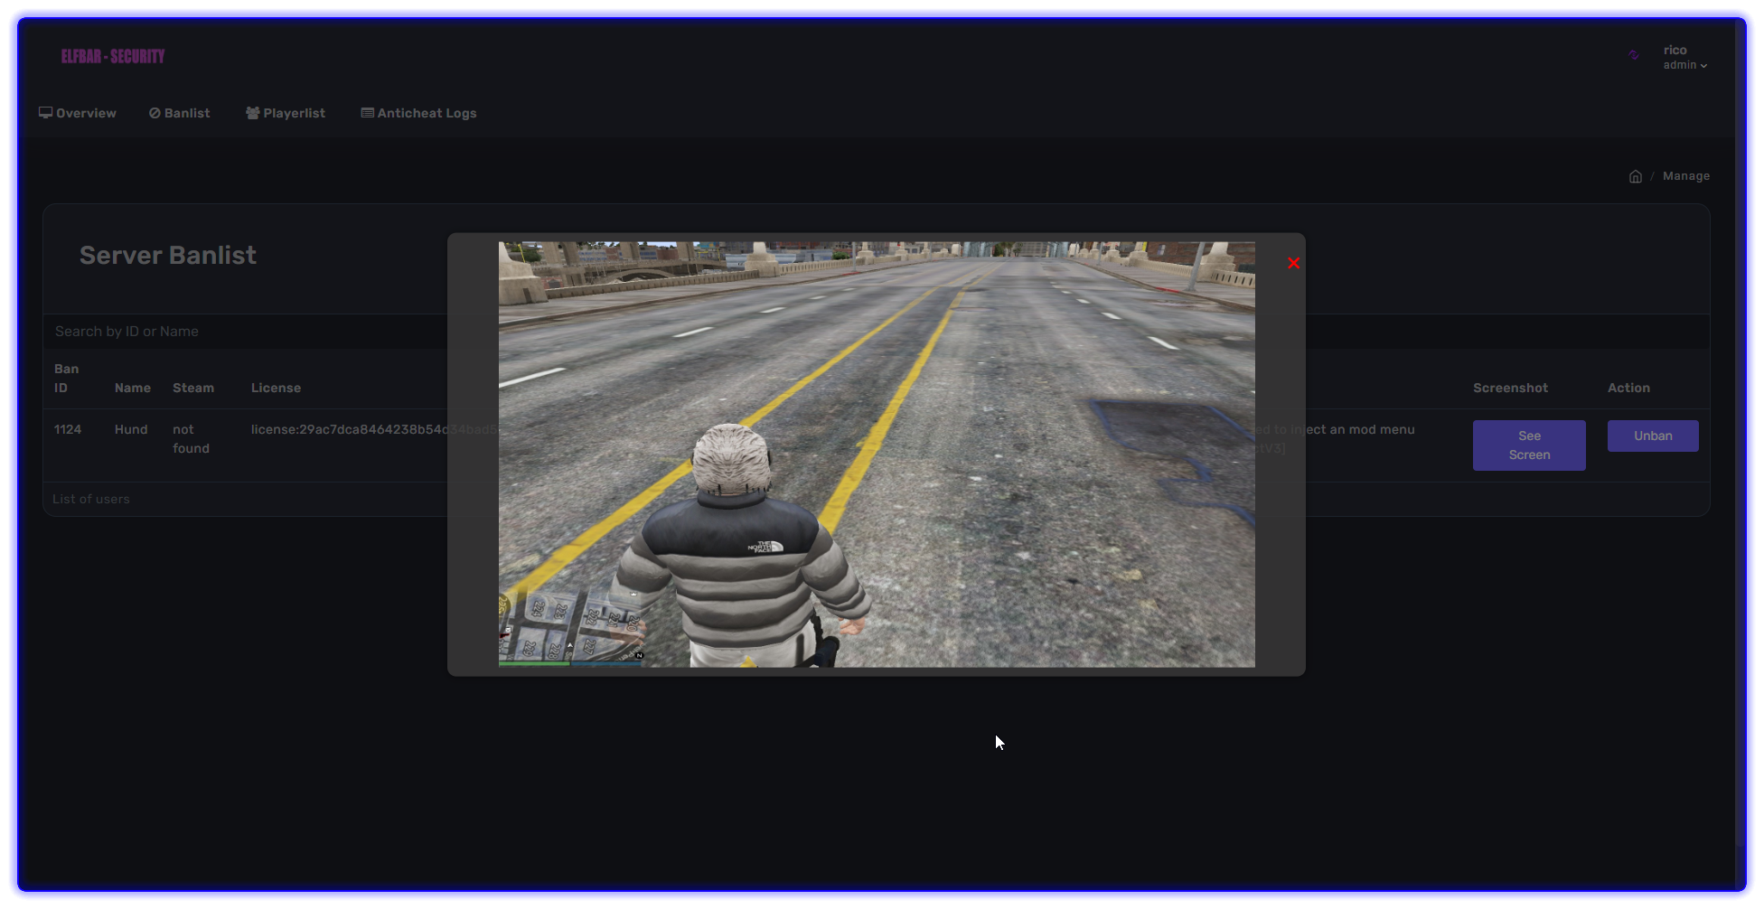Unban the player Hund
This screenshot has height=909, width=1764.
1652,436
